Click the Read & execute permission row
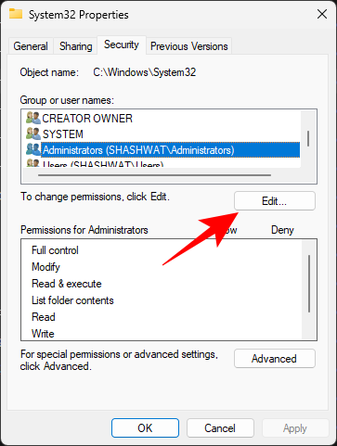The image size is (337, 446). pyautogui.click(x=67, y=284)
